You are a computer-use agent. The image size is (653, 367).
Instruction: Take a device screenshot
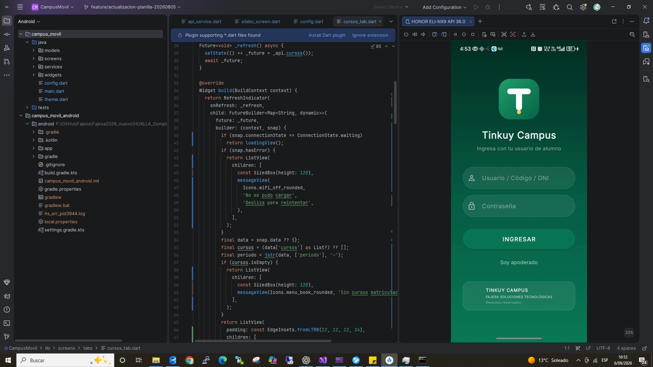click(504, 35)
